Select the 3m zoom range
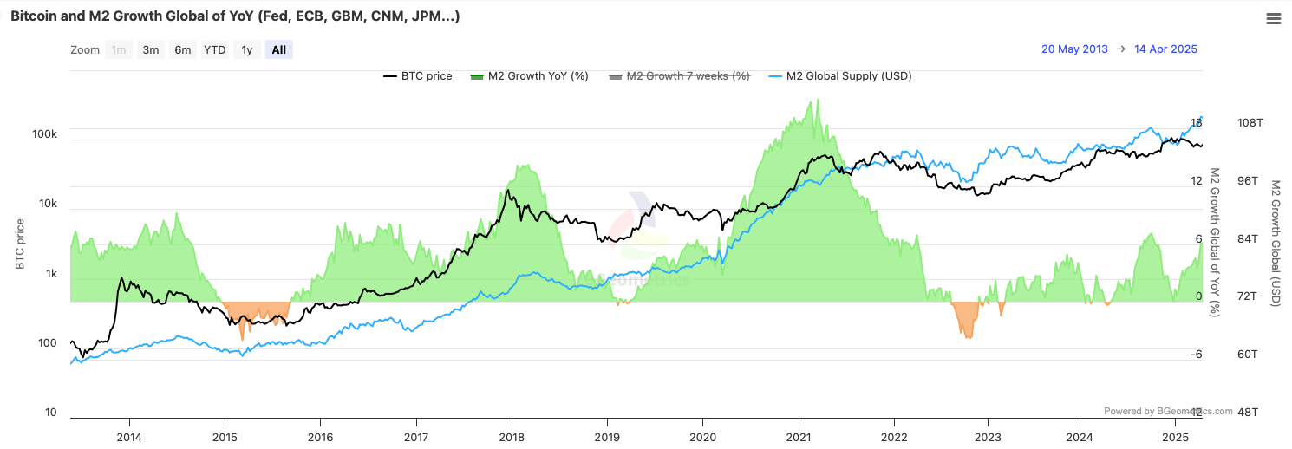The image size is (1292, 449). [151, 49]
